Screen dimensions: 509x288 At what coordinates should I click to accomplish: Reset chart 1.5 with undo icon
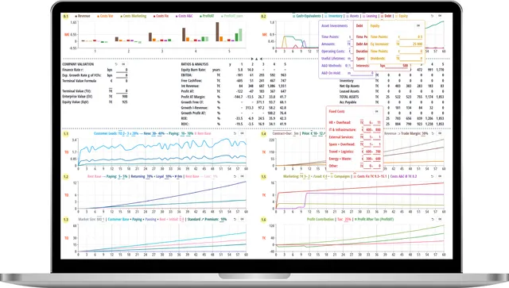click(433, 177)
